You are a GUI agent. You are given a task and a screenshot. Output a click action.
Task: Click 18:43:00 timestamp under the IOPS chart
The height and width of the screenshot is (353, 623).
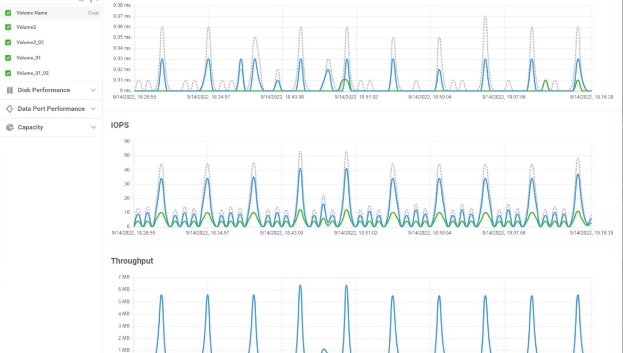tap(282, 233)
